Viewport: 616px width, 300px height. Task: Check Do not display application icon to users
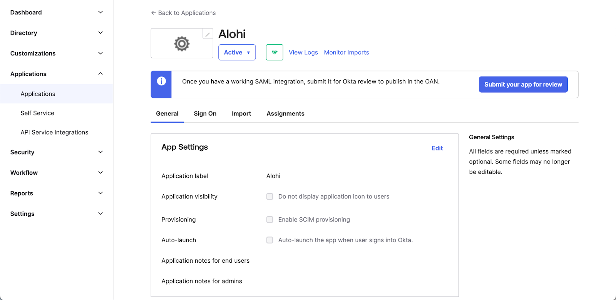(270, 197)
